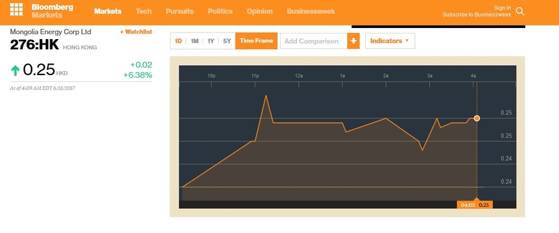Click the 2a axis label on chart
The width and height of the screenshot is (559, 233).
point(386,76)
